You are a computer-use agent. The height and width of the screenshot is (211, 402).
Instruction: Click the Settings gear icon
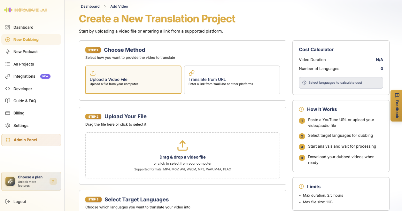8,126
